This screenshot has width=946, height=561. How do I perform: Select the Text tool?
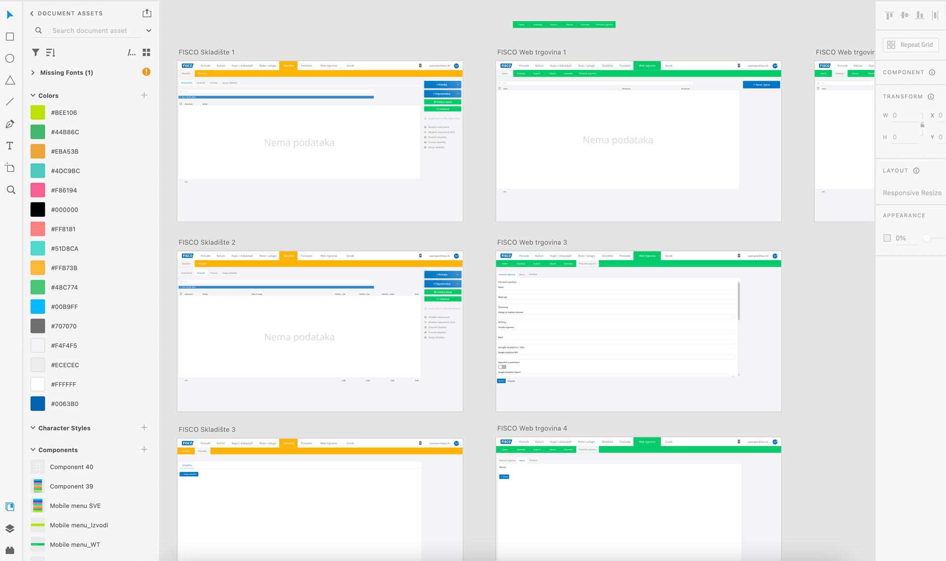[x=10, y=146]
